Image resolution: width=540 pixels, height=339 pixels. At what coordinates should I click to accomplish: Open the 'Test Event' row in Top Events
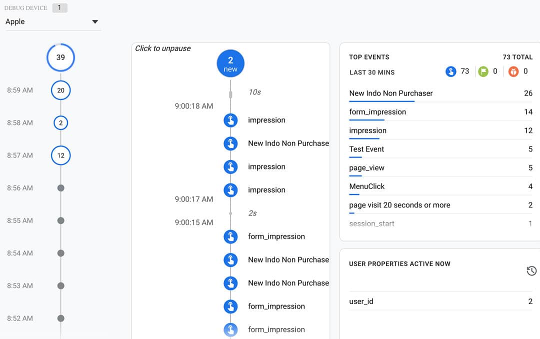(366, 149)
